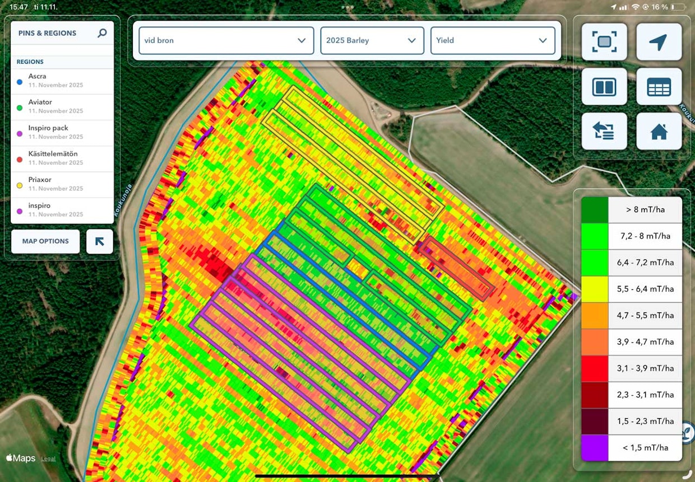This screenshot has height=482, width=695.
Task: Go to home screen via house icon
Action: point(659,132)
